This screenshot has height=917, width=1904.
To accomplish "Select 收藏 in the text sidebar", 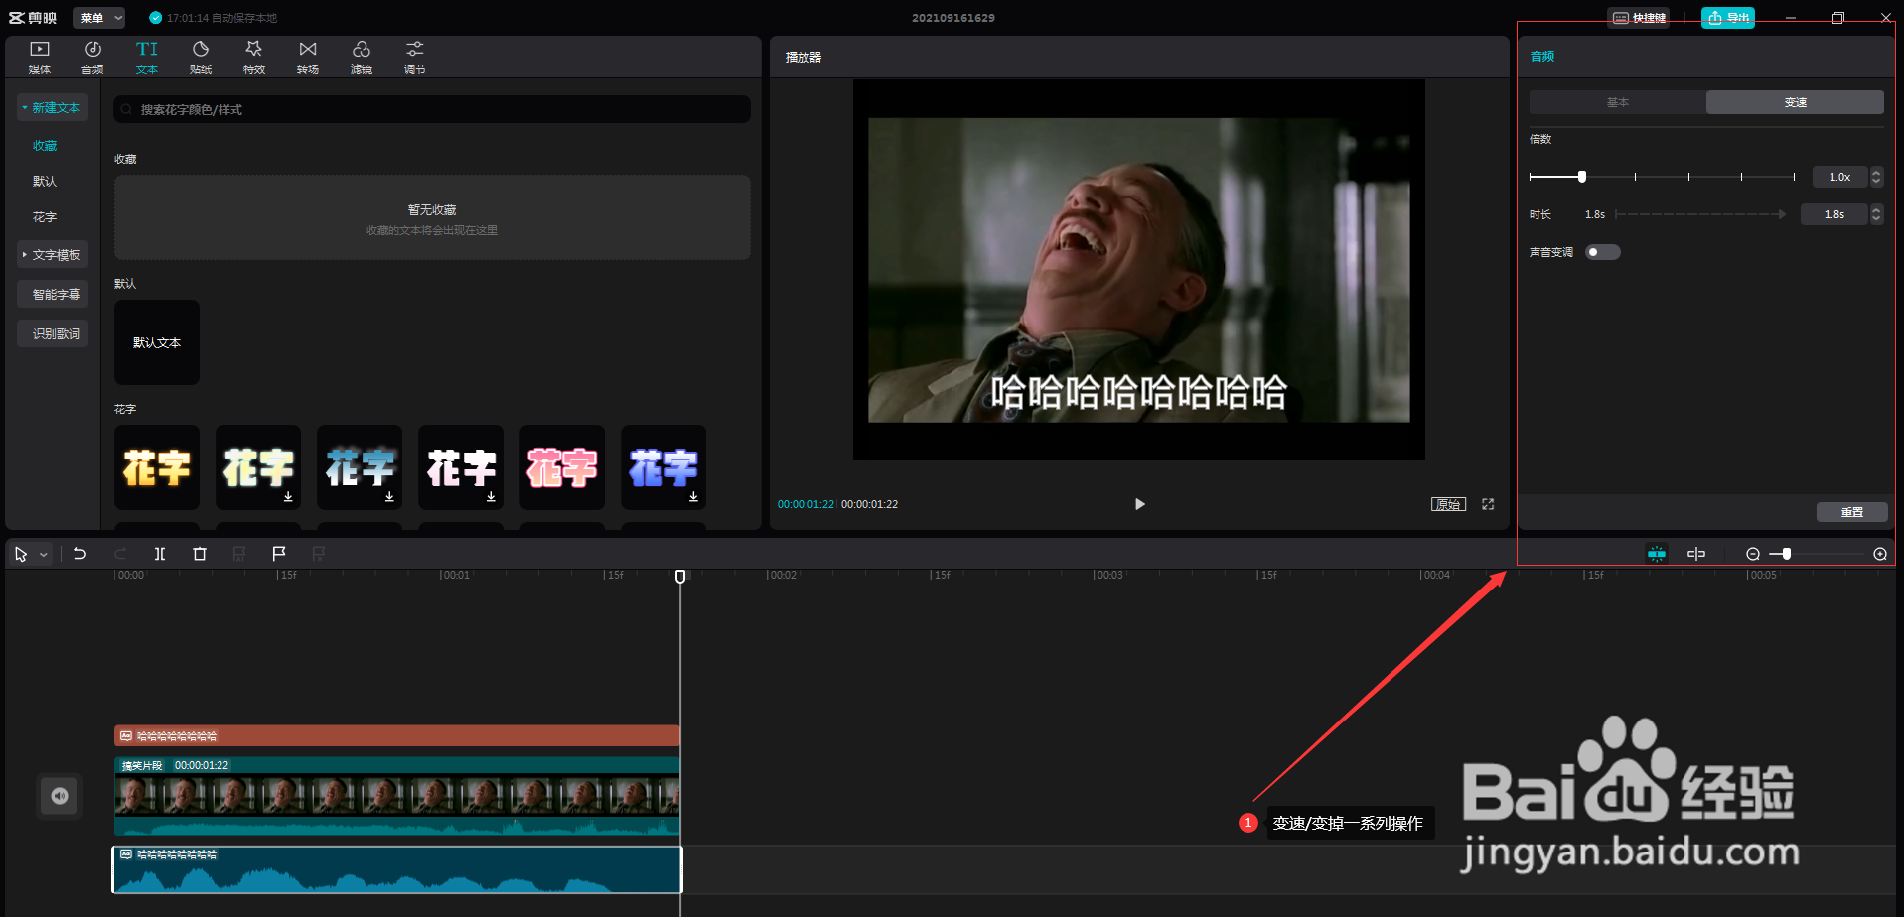I will click(x=45, y=146).
